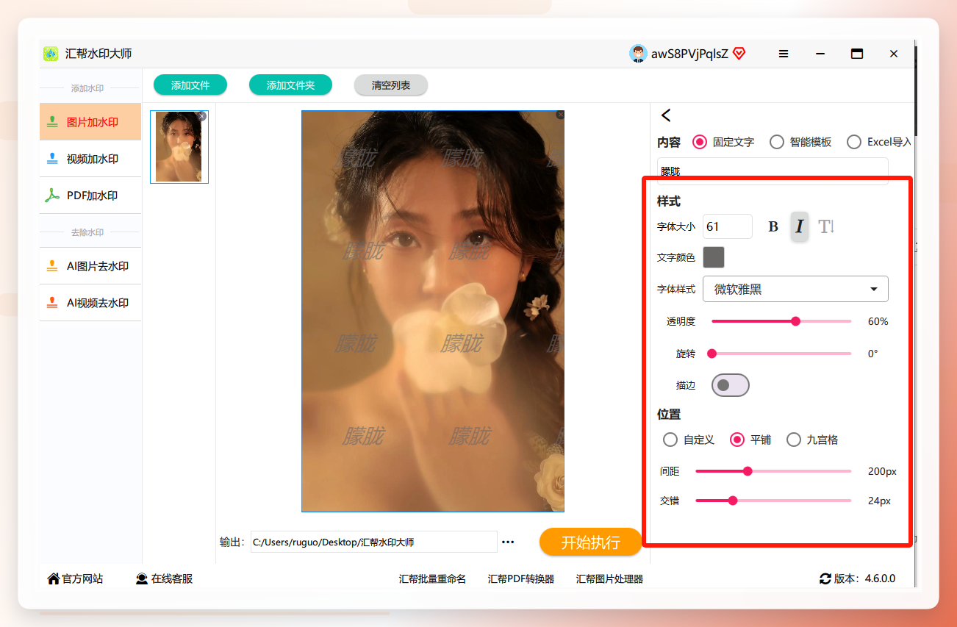Switch to 图片加水印 menu item
Image resolution: width=957 pixels, height=627 pixels.
pyautogui.click(x=90, y=122)
